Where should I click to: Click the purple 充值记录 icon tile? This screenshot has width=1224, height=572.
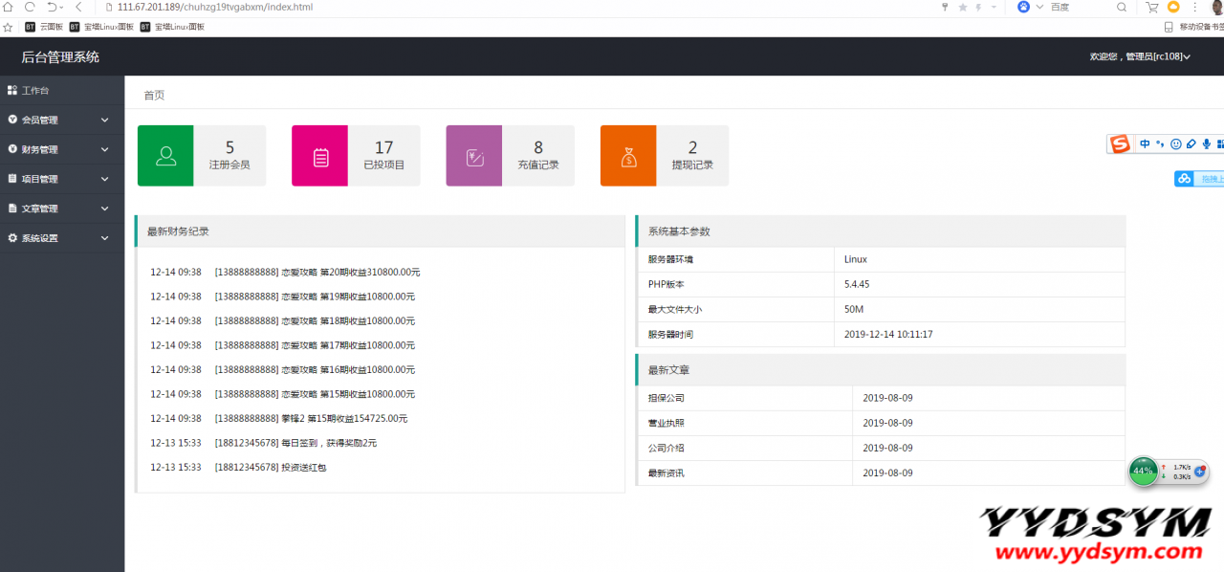[x=474, y=156]
